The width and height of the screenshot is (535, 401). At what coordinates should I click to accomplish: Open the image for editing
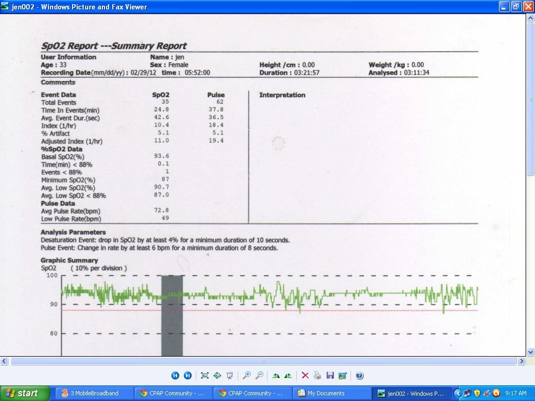pos(343,375)
